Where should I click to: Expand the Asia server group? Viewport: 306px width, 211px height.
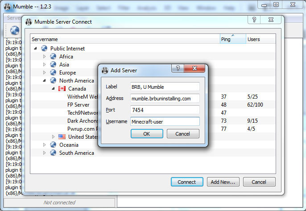(44, 64)
